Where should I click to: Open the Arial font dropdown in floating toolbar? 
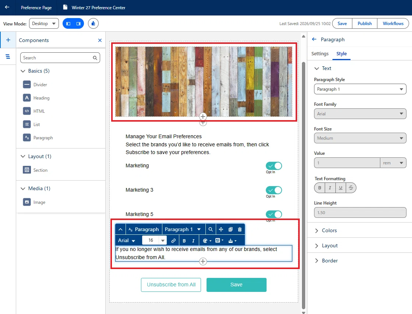point(127,241)
